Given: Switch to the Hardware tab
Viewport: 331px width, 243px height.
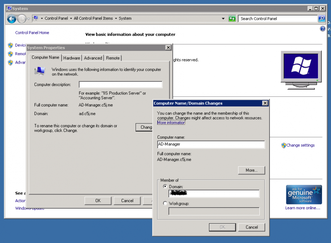Looking at the screenshot, I should [x=72, y=58].
